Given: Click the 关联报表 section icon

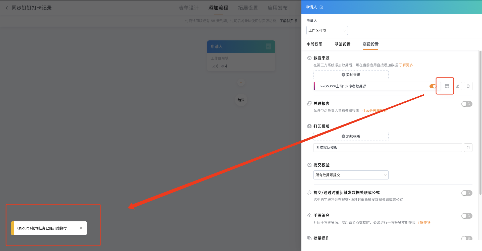Looking at the screenshot, I should (x=309, y=103).
